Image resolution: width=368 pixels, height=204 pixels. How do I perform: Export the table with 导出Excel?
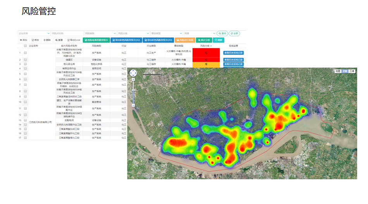tap(73, 40)
